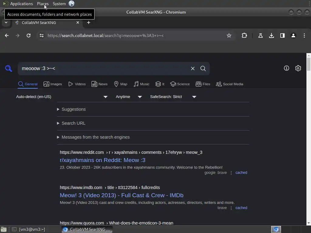
Task: Switch to the Social Media category
Action: click(x=230, y=84)
